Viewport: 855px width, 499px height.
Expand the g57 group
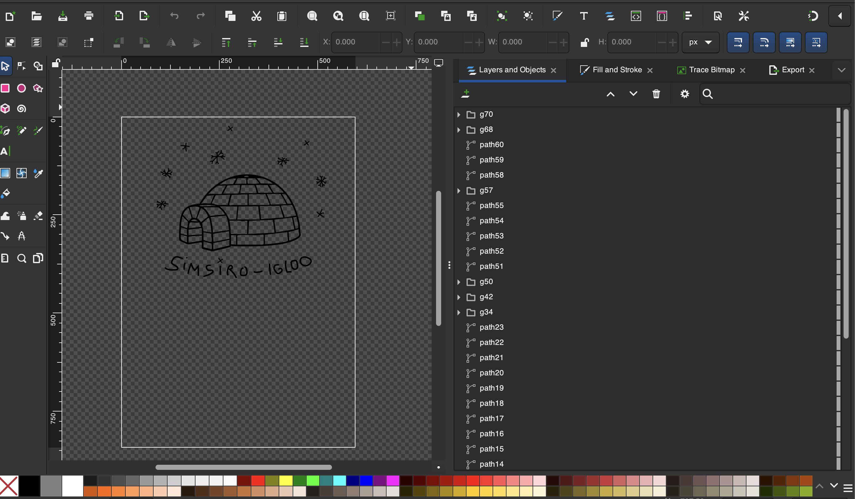[x=459, y=191]
